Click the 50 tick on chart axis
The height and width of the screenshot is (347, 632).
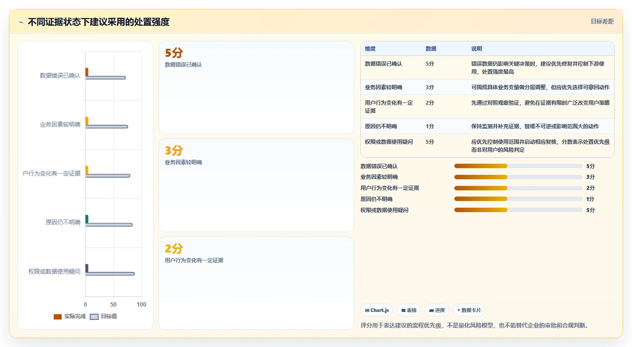(113, 305)
